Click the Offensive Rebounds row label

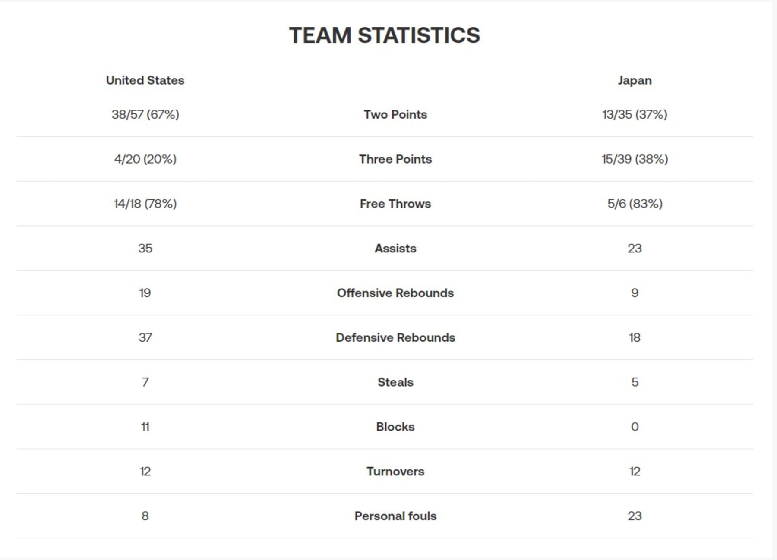[x=395, y=293]
